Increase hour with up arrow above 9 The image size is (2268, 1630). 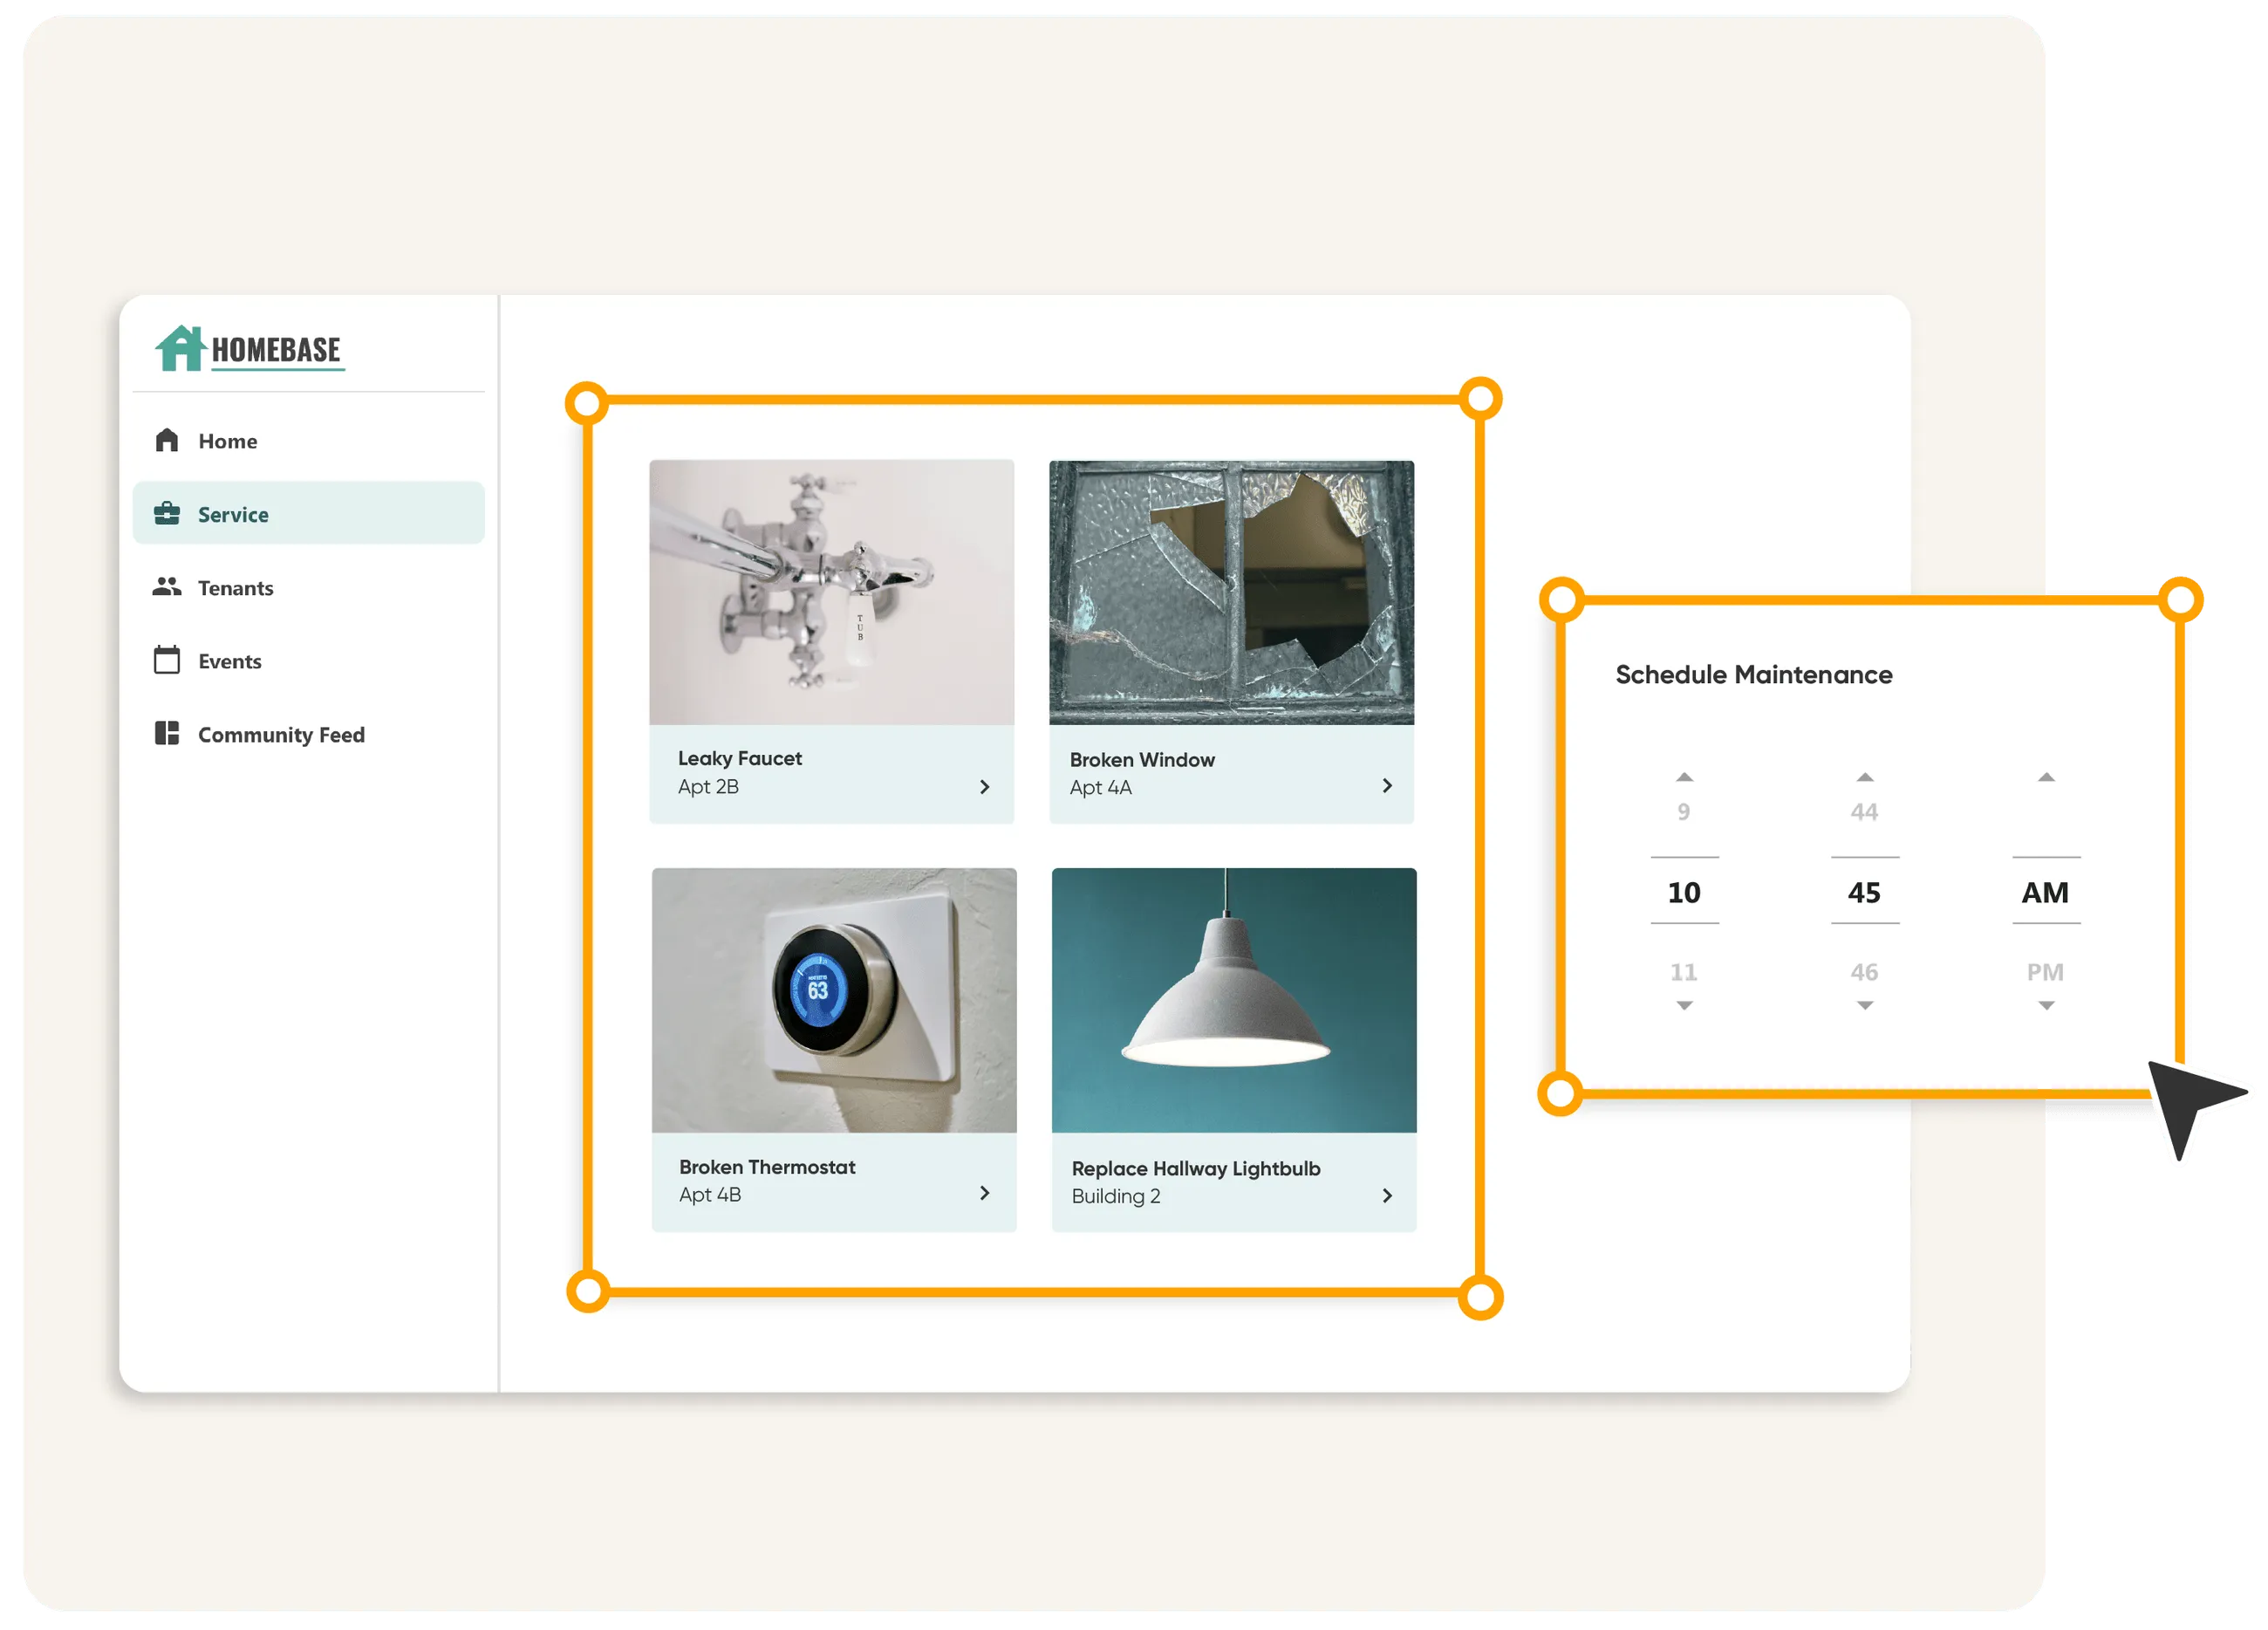(x=1684, y=777)
